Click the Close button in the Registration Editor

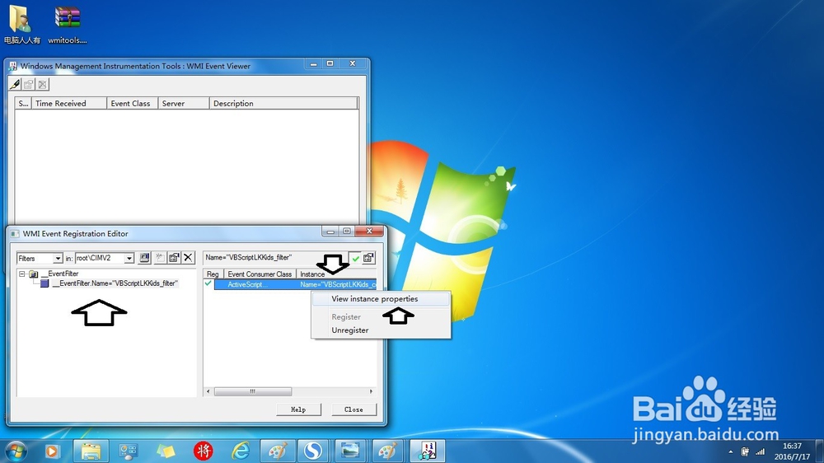[353, 409]
